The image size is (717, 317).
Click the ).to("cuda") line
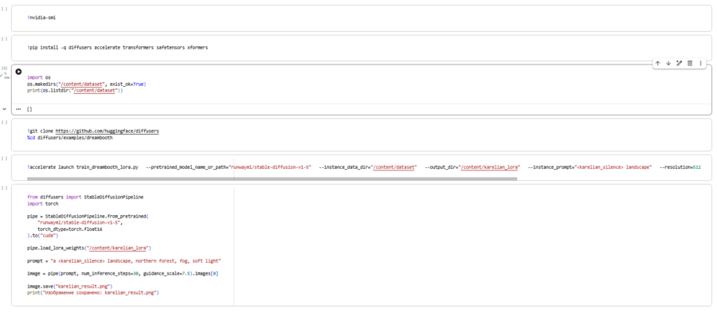pyautogui.click(x=42, y=235)
